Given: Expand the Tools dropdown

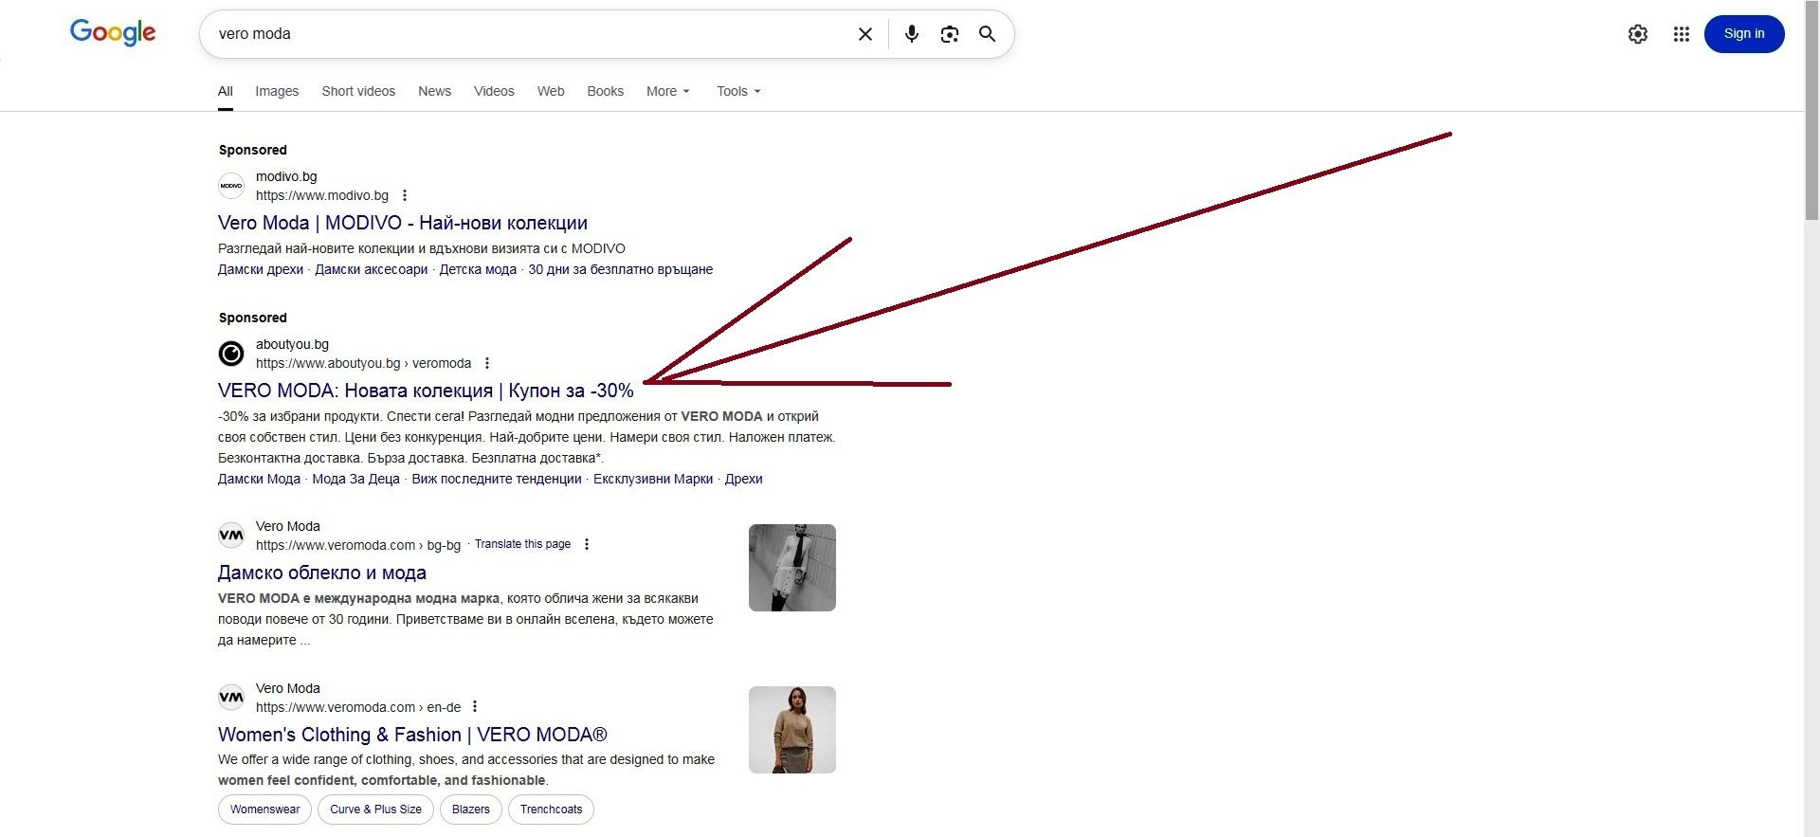Looking at the screenshot, I should (x=737, y=91).
